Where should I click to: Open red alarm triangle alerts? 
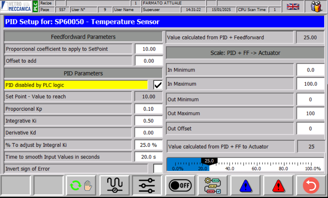click(278, 186)
